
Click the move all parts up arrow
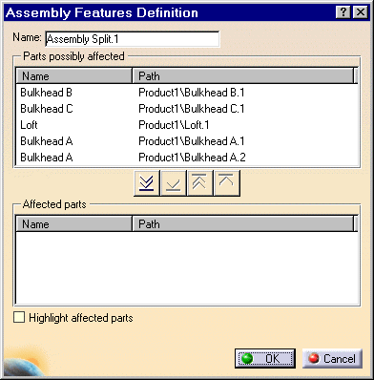pyautogui.click(x=200, y=183)
